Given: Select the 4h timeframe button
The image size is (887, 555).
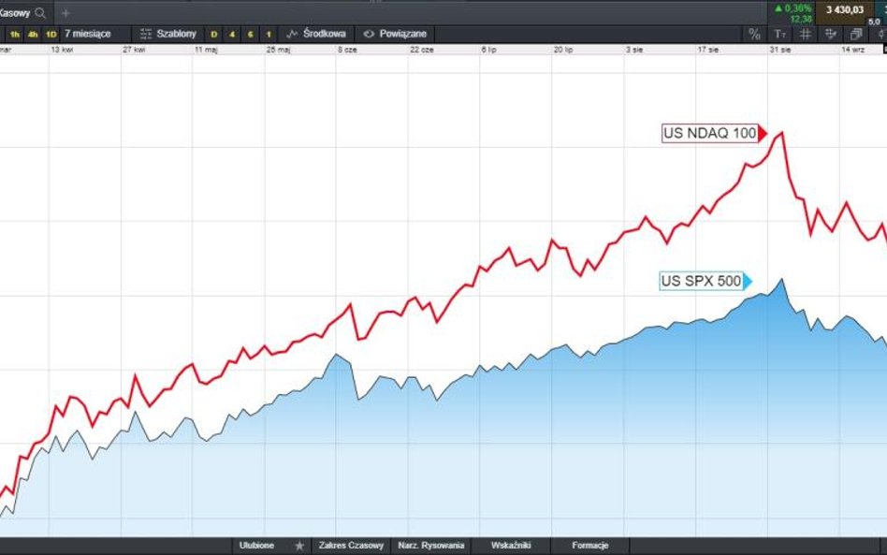Looking at the screenshot, I should (33, 35).
